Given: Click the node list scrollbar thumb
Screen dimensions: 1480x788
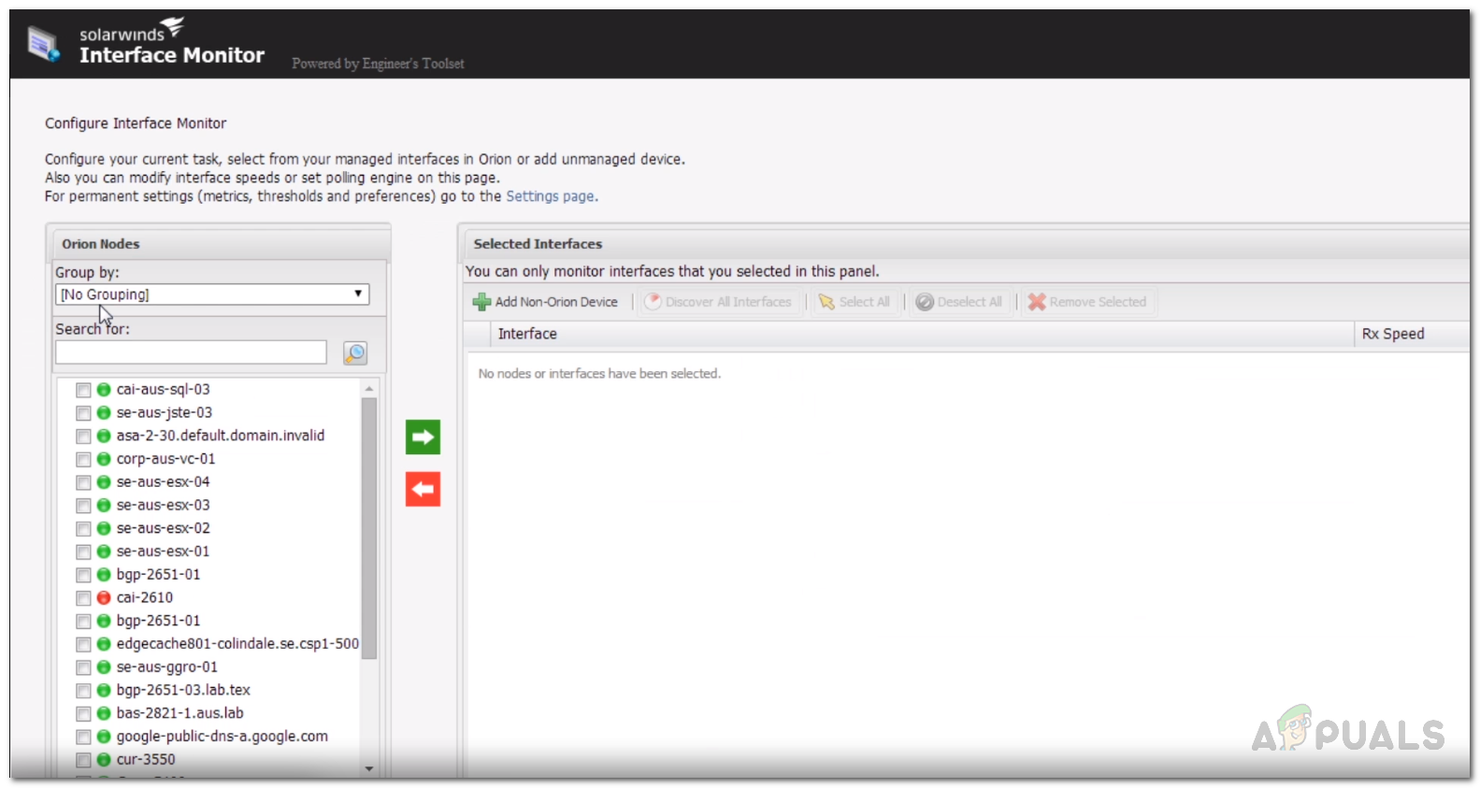Looking at the screenshot, I should (369, 528).
